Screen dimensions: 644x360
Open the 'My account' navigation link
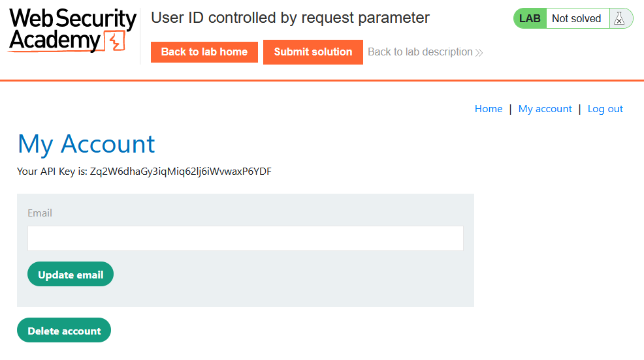[x=545, y=109]
